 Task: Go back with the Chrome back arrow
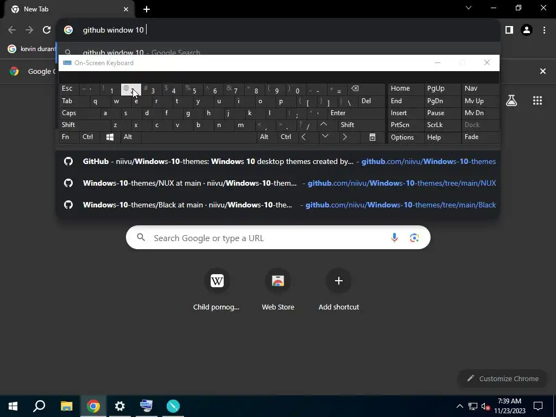point(12,30)
